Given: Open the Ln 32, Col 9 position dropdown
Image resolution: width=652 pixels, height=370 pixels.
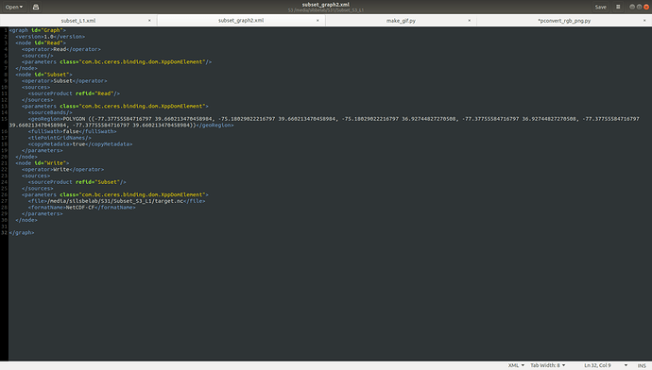Looking at the screenshot, I should [606, 365].
